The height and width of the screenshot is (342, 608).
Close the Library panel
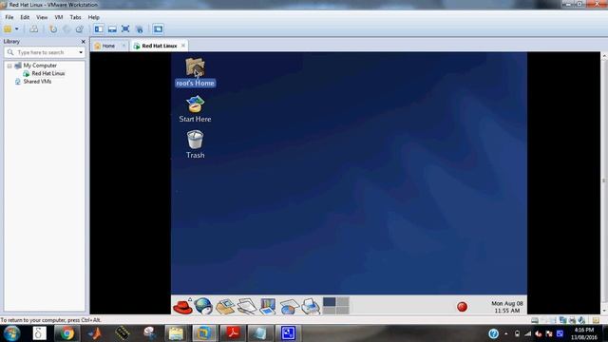click(83, 42)
